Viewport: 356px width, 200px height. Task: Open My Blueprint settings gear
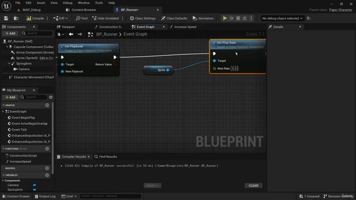(x=51, y=97)
